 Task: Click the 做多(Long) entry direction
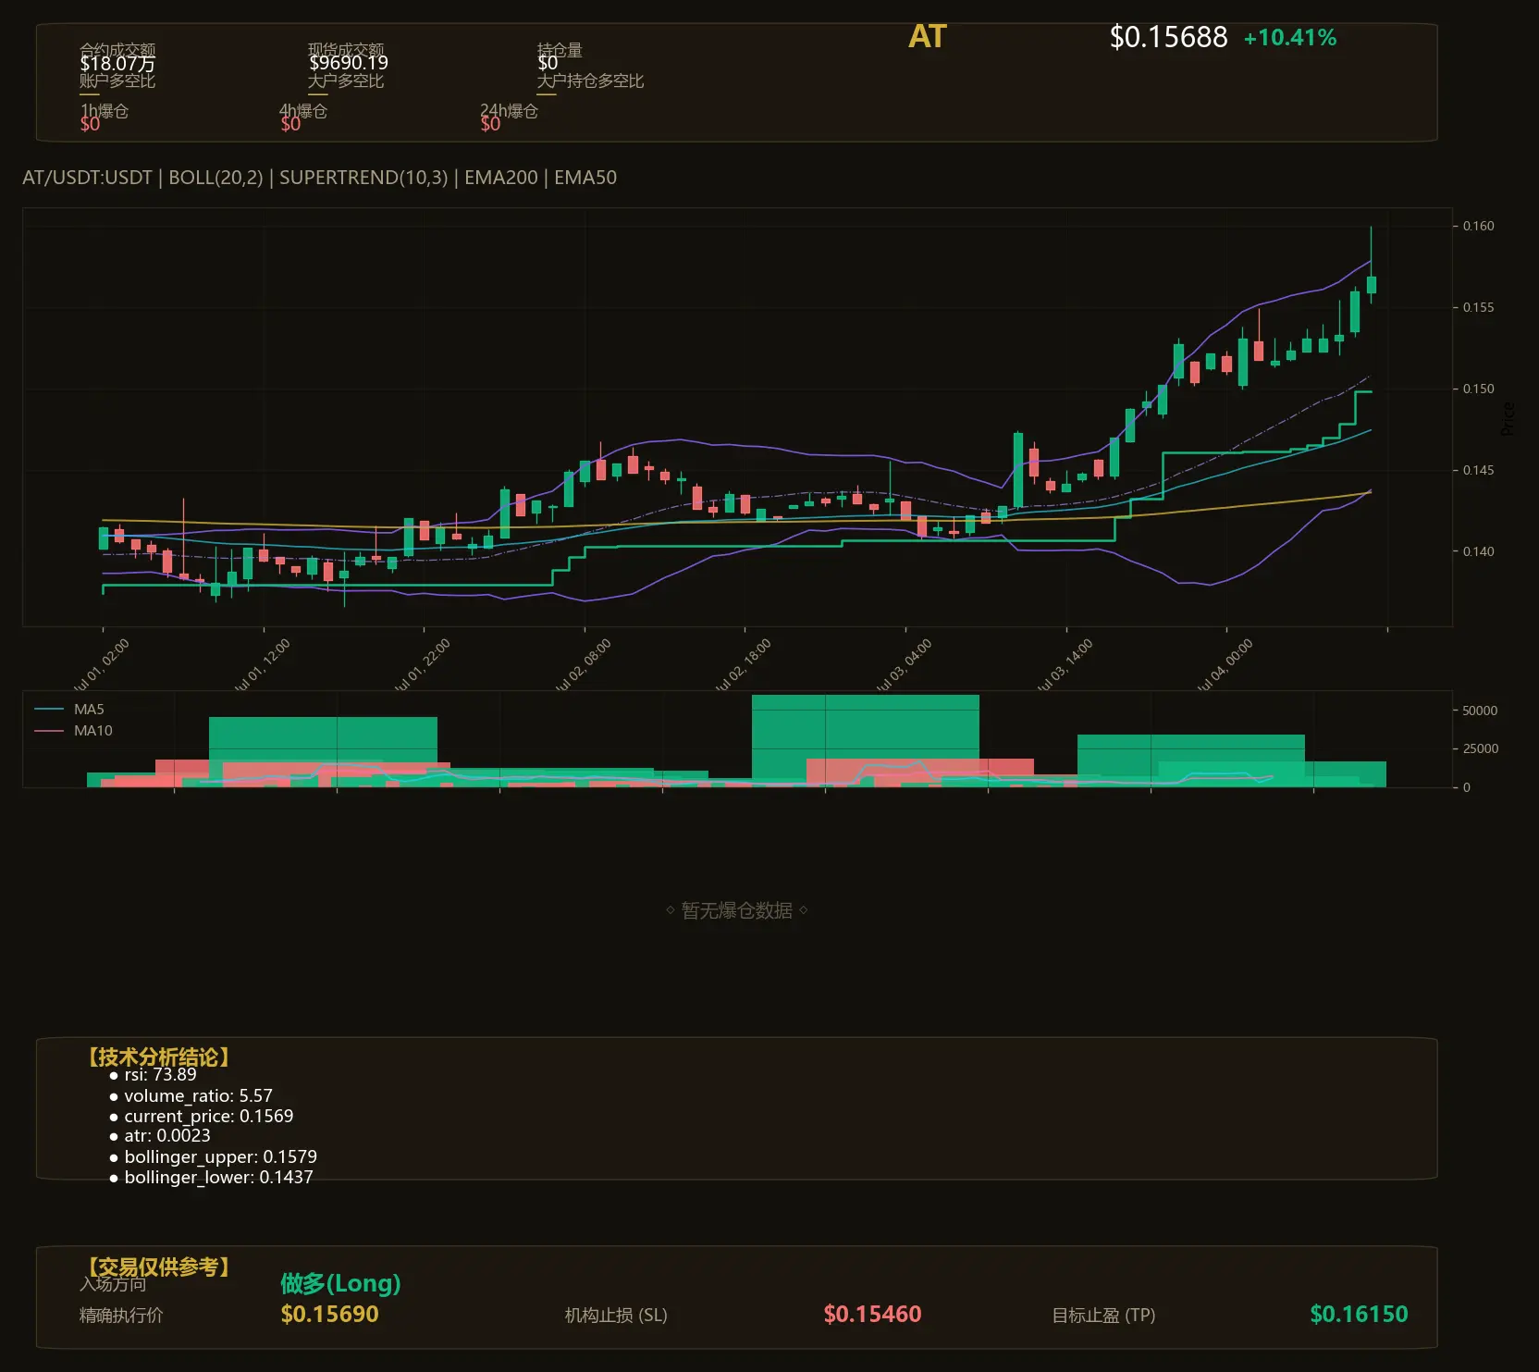[x=340, y=1283]
